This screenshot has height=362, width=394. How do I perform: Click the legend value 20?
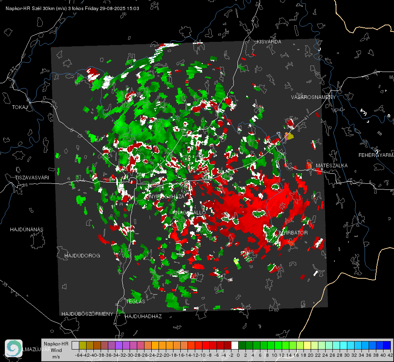[x=311, y=355]
